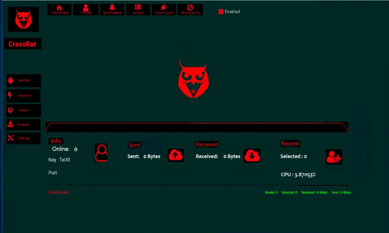Image resolution: width=389 pixels, height=233 pixels.
Task: Open the Injection sidebar item
Action: tap(24, 95)
